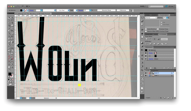Screen dimensions: 191x111
Task: Select the Hand tool
Action: tap(9, 67)
